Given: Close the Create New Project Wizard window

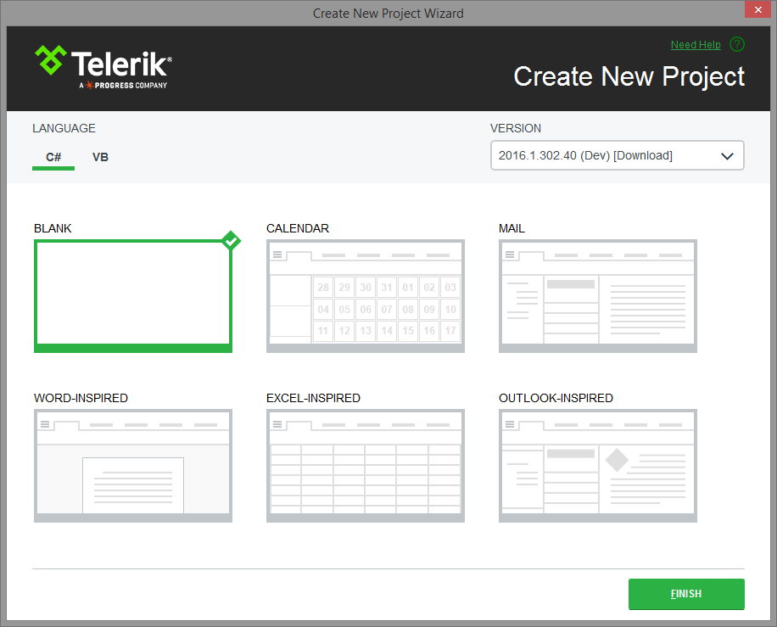Looking at the screenshot, I should (757, 9).
